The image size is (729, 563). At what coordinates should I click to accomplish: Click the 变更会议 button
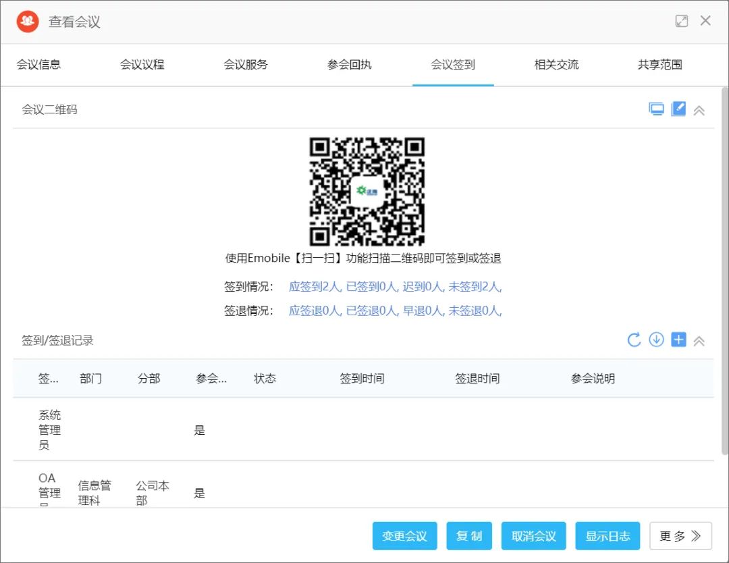pos(404,536)
